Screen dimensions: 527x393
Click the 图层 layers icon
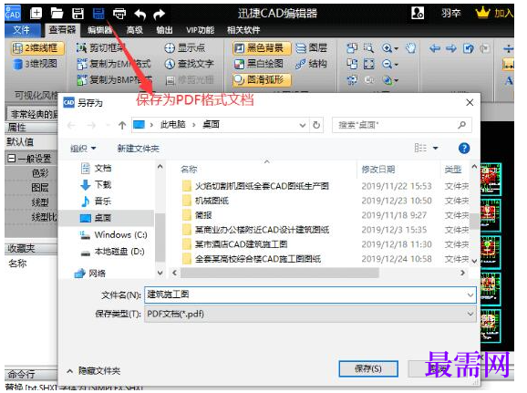(300, 48)
